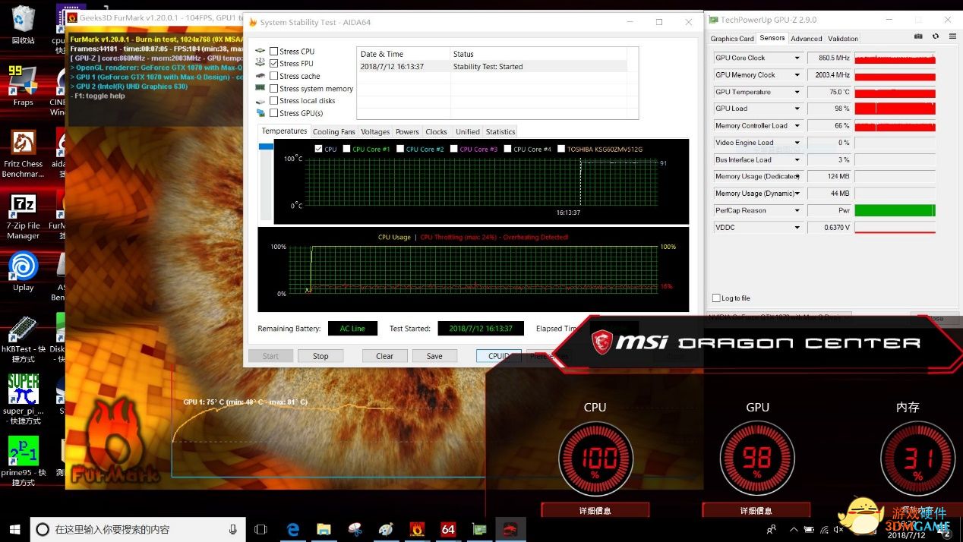Launch Fraps from the desktop

point(23,85)
